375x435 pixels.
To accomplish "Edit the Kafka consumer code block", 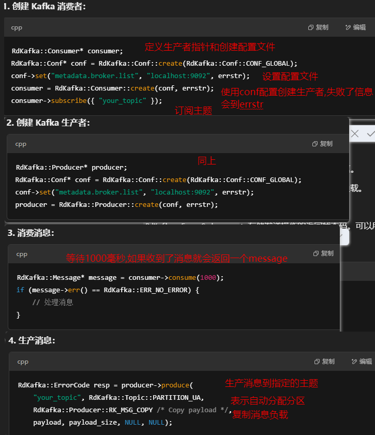I will (355, 27).
